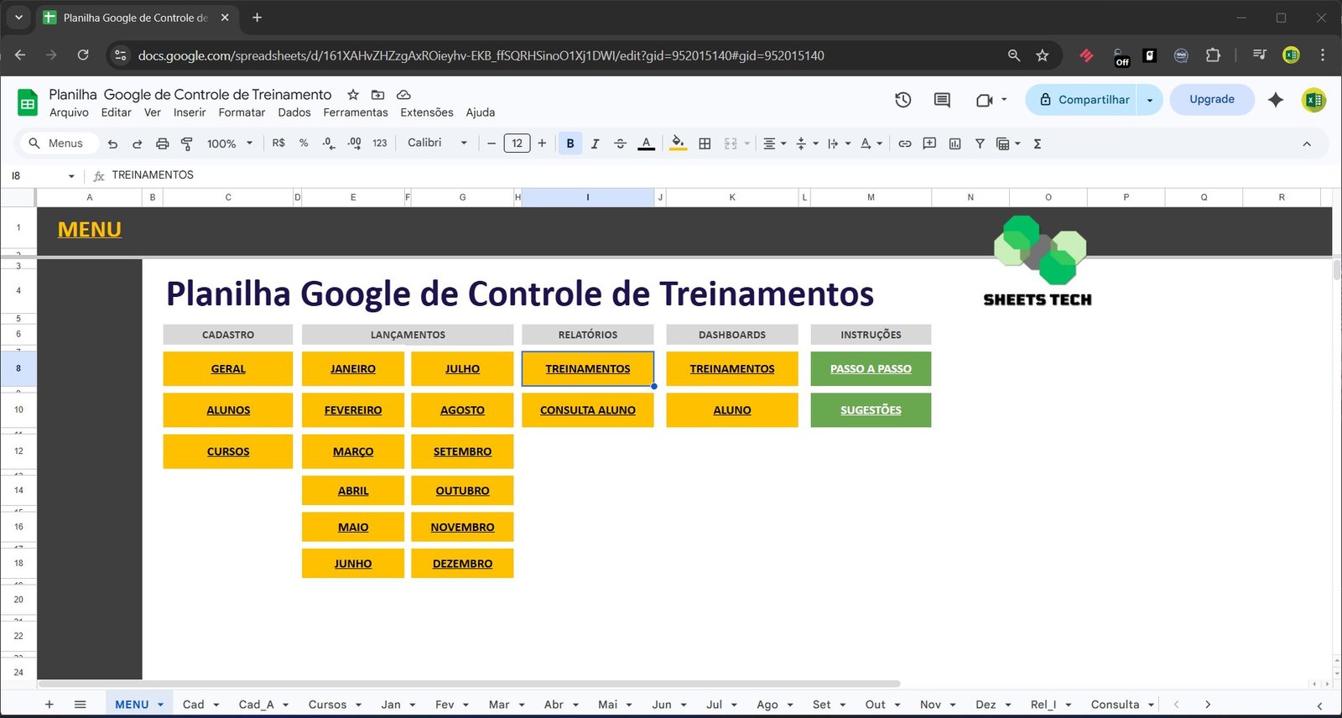The image size is (1342, 718).
Task: Click the Upgrade button
Action: [1212, 100]
